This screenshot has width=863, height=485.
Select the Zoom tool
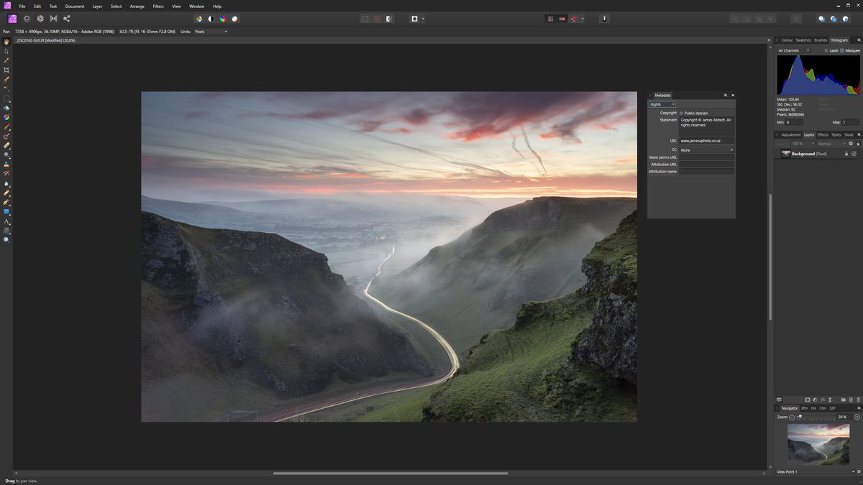6,239
